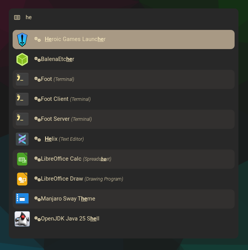Click the Heroic Games Launcher shield icon
This screenshot has height=250, width=248.
pos(22,39)
